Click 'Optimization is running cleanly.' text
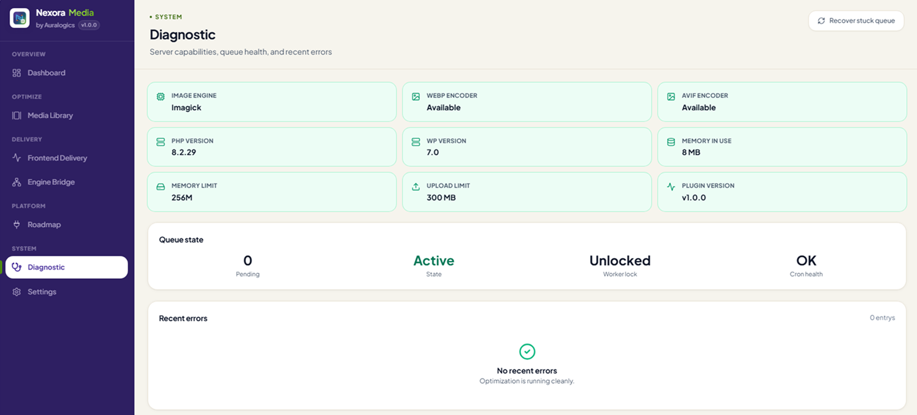This screenshot has height=415, width=917. tap(527, 381)
